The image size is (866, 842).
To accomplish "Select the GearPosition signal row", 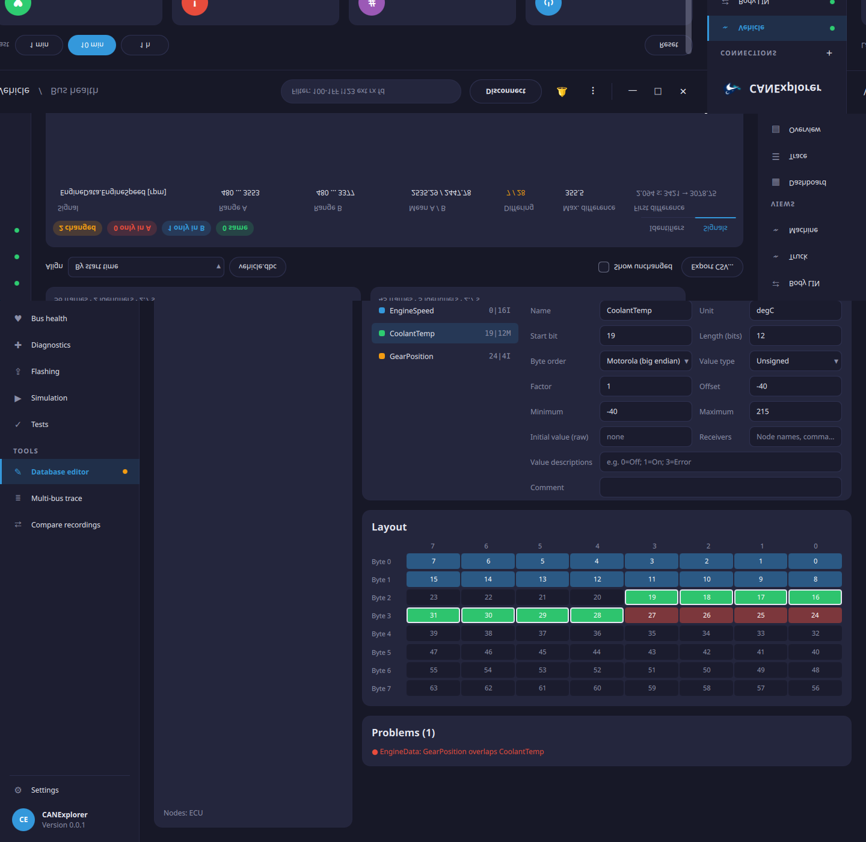I will click(445, 357).
